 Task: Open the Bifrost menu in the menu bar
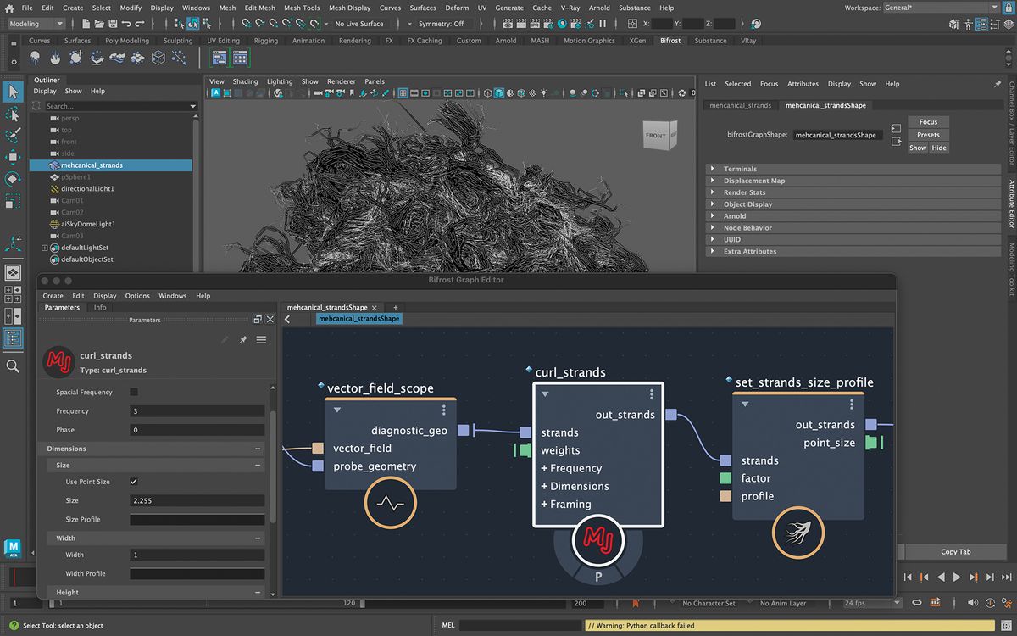pyautogui.click(x=670, y=40)
